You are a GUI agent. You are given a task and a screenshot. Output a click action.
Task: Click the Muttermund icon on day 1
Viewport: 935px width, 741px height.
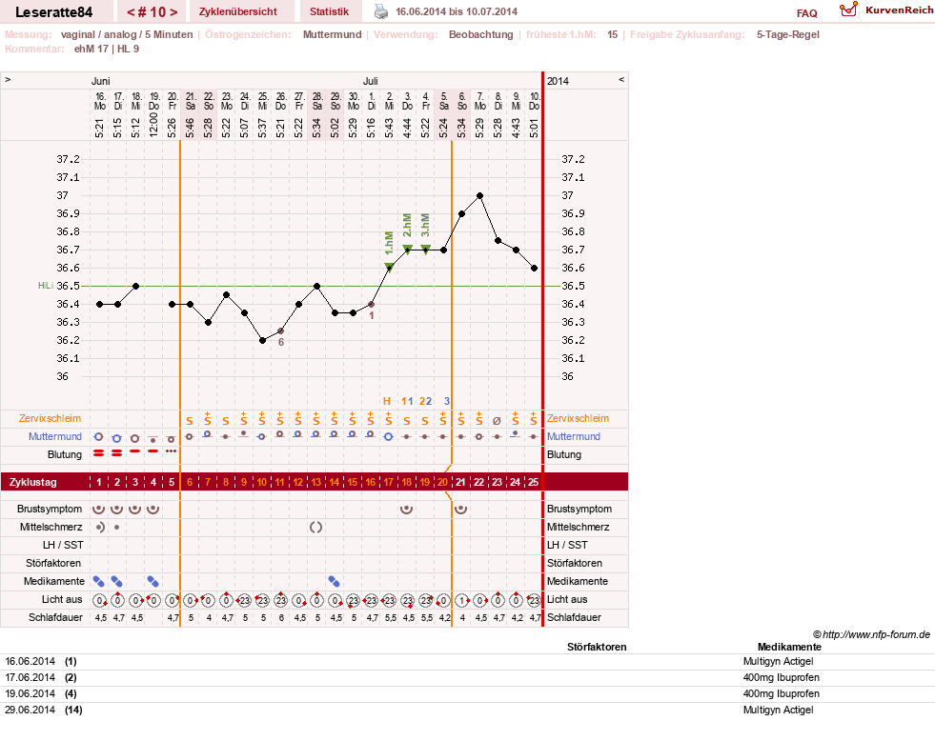tap(99, 436)
